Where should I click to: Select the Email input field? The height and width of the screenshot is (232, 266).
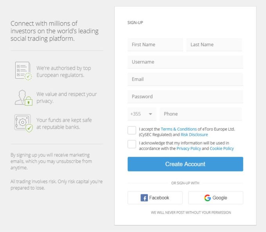pos(185,79)
